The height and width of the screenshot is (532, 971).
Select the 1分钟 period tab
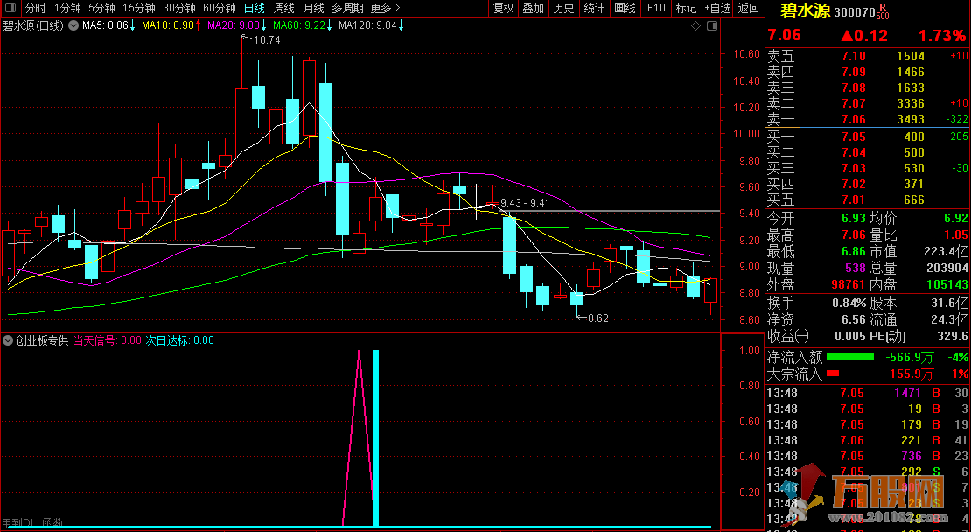(67, 8)
